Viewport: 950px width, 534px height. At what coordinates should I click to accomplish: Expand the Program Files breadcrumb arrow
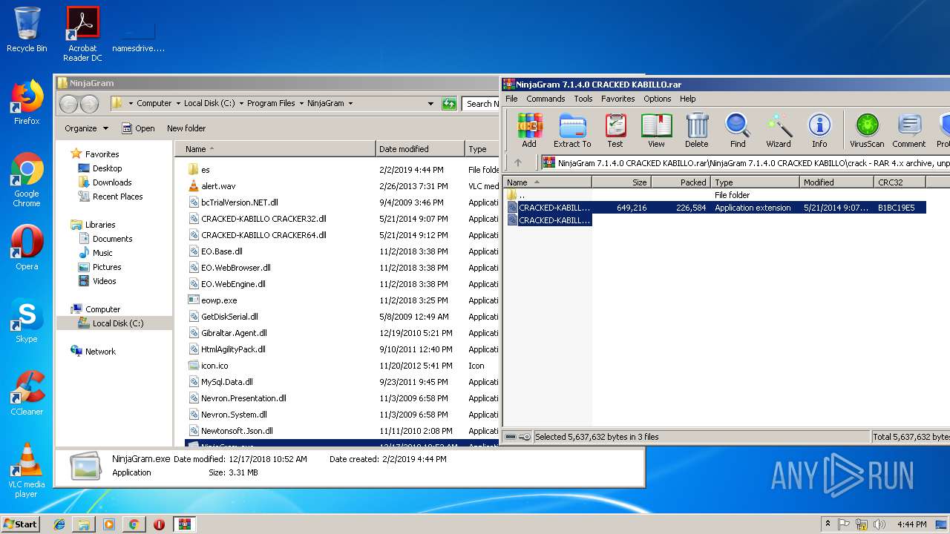tap(301, 104)
